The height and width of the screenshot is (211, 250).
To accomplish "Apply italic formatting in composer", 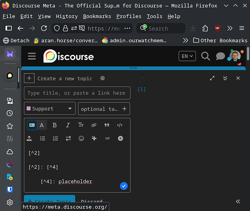I will (x=68, y=125).
